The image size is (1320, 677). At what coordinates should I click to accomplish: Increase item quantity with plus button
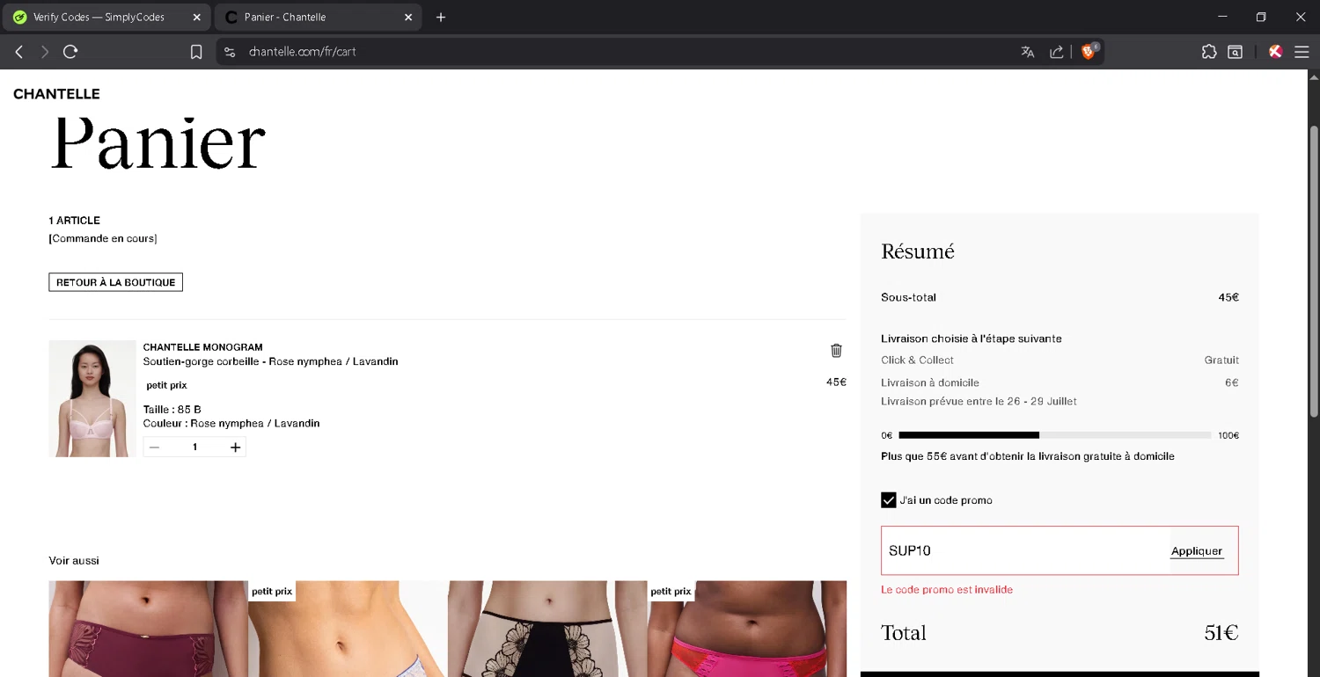click(x=235, y=448)
